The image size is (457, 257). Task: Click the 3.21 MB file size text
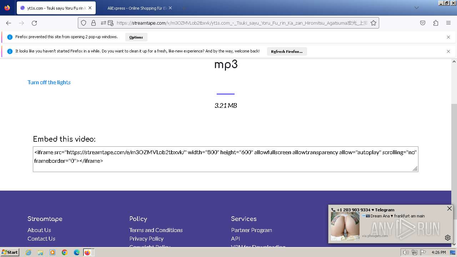226,105
